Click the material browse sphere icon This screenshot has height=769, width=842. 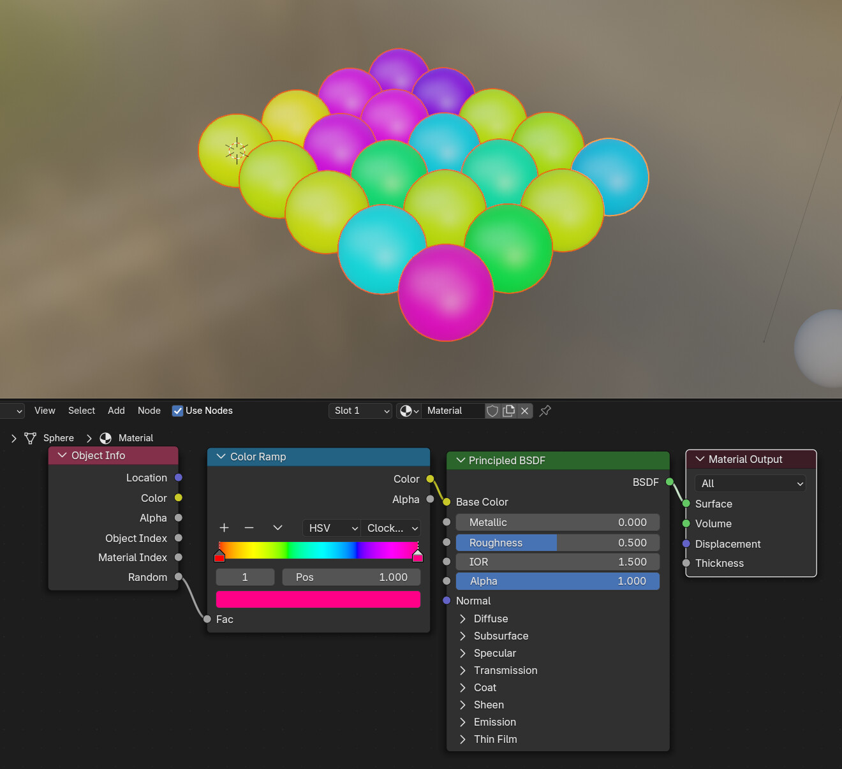coord(409,411)
